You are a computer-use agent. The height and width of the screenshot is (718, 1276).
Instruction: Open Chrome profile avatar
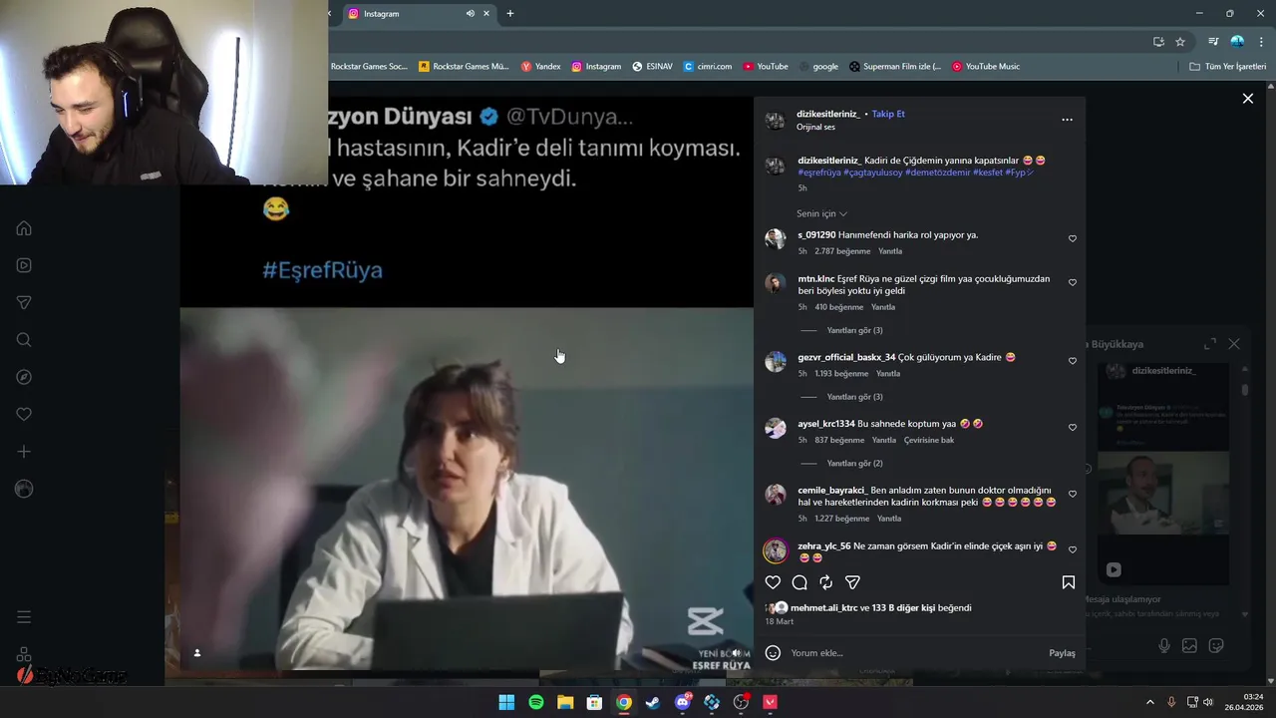coord(1237,42)
